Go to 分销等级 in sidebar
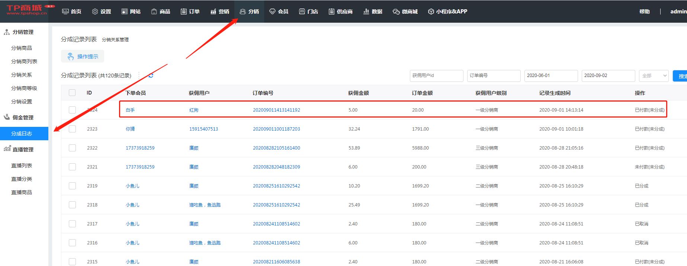This screenshot has height=266, width=687. click(x=24, y=88)
